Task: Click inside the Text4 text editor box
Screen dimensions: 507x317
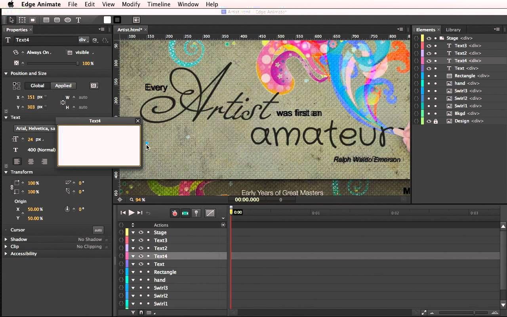Action: 99,145
